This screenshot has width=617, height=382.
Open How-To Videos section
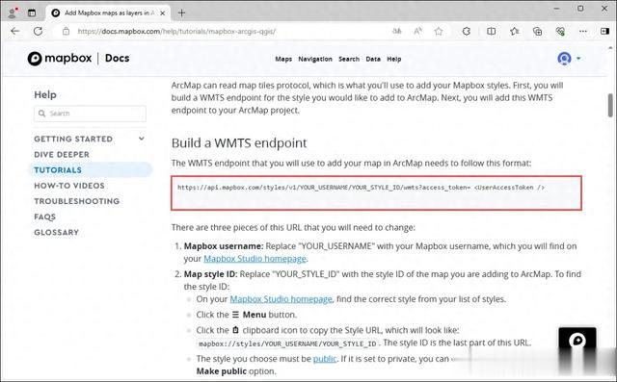coord(69,186)
